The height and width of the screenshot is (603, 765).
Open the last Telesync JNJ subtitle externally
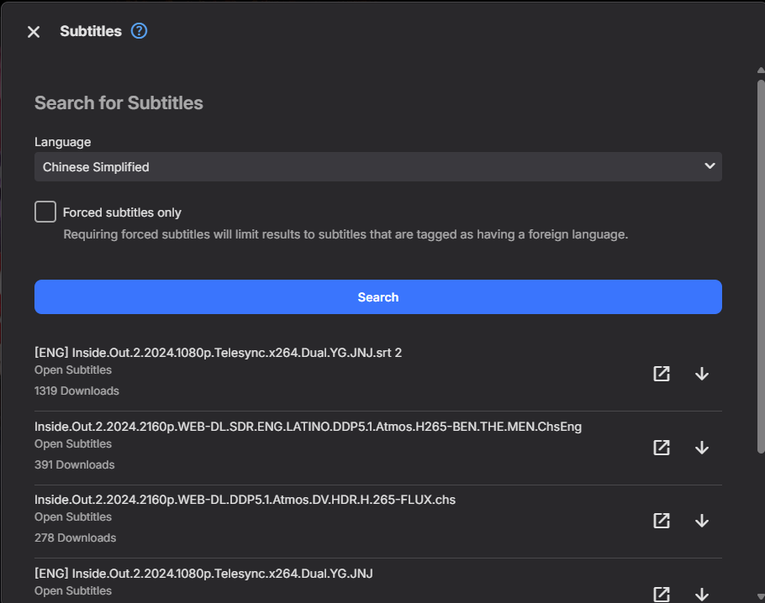[662, 594]
